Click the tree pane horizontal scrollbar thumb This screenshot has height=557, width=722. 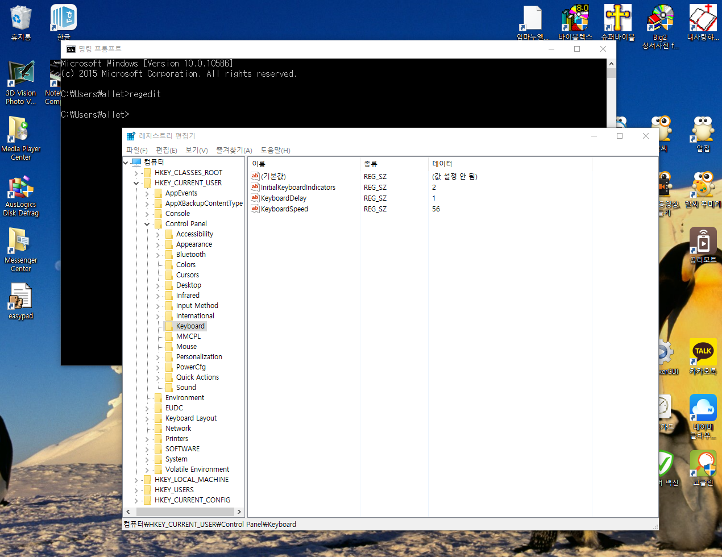184,512
